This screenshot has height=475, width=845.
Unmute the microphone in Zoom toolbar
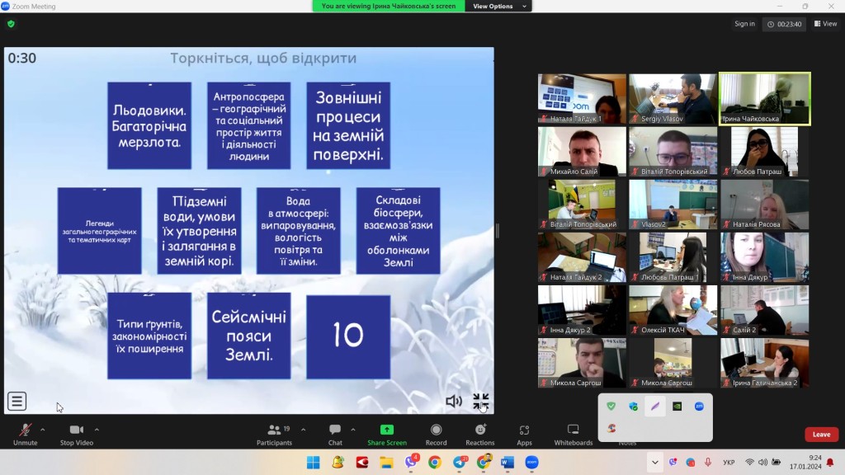pyautogui.click(x=25, y=430)
